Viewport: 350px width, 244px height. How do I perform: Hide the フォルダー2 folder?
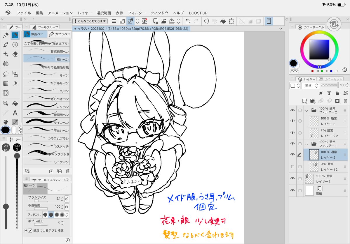coord(292,110)
